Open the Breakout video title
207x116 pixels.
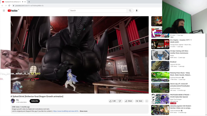point(173,62)
